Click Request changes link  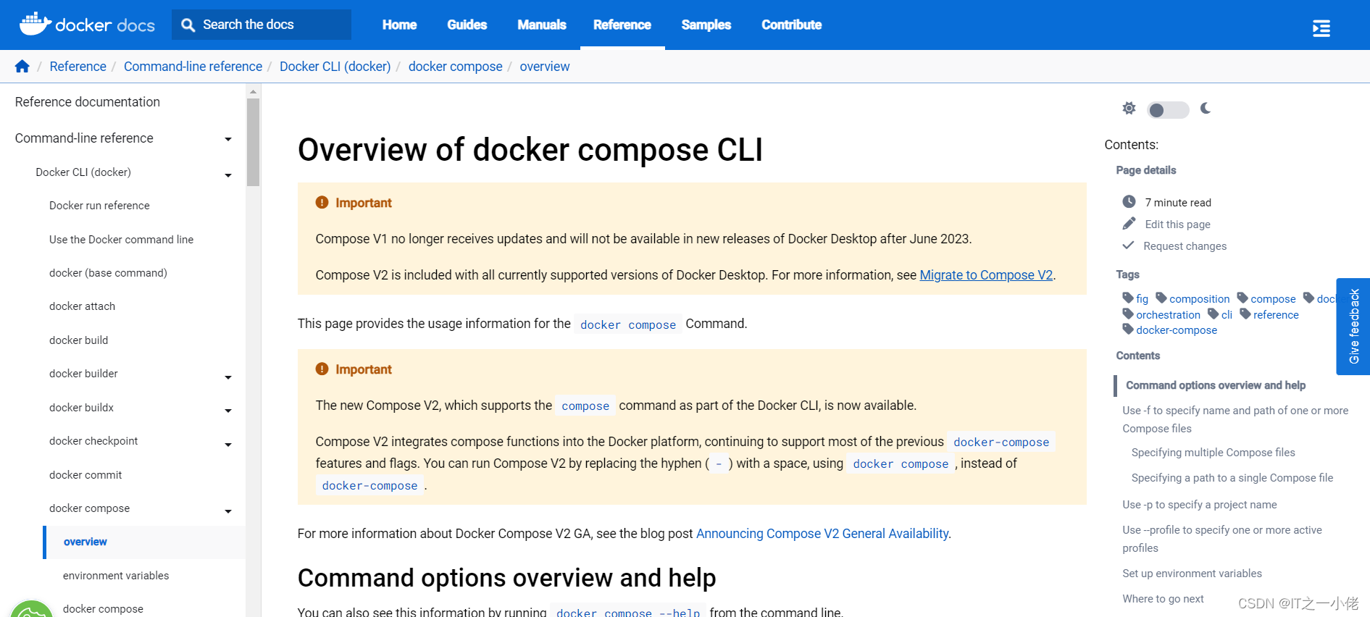tap(1185, 246)
